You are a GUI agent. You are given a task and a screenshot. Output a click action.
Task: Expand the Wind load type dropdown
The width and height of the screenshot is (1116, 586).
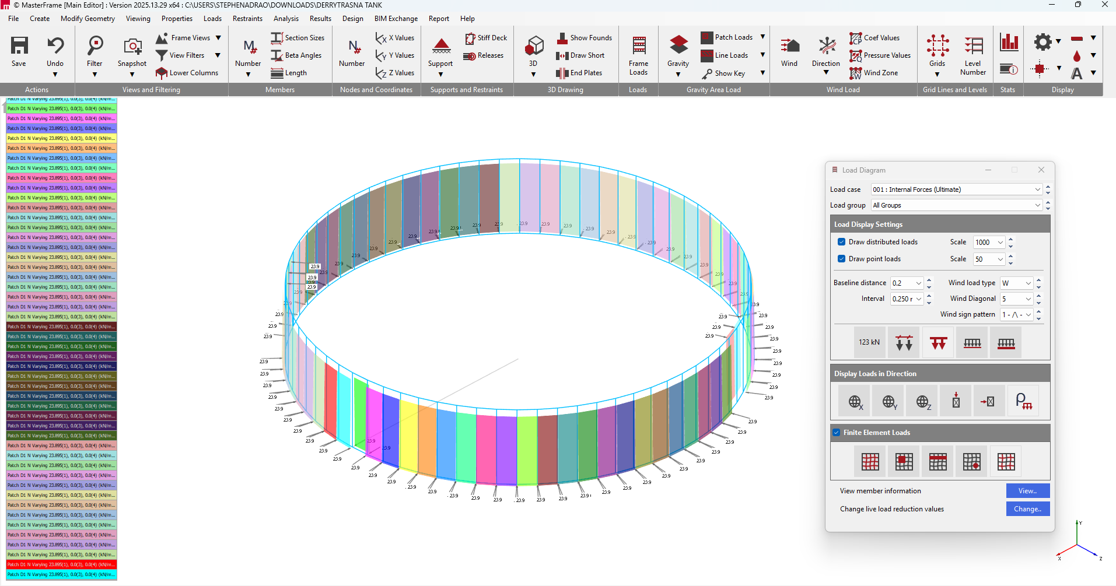point(1028,283)
